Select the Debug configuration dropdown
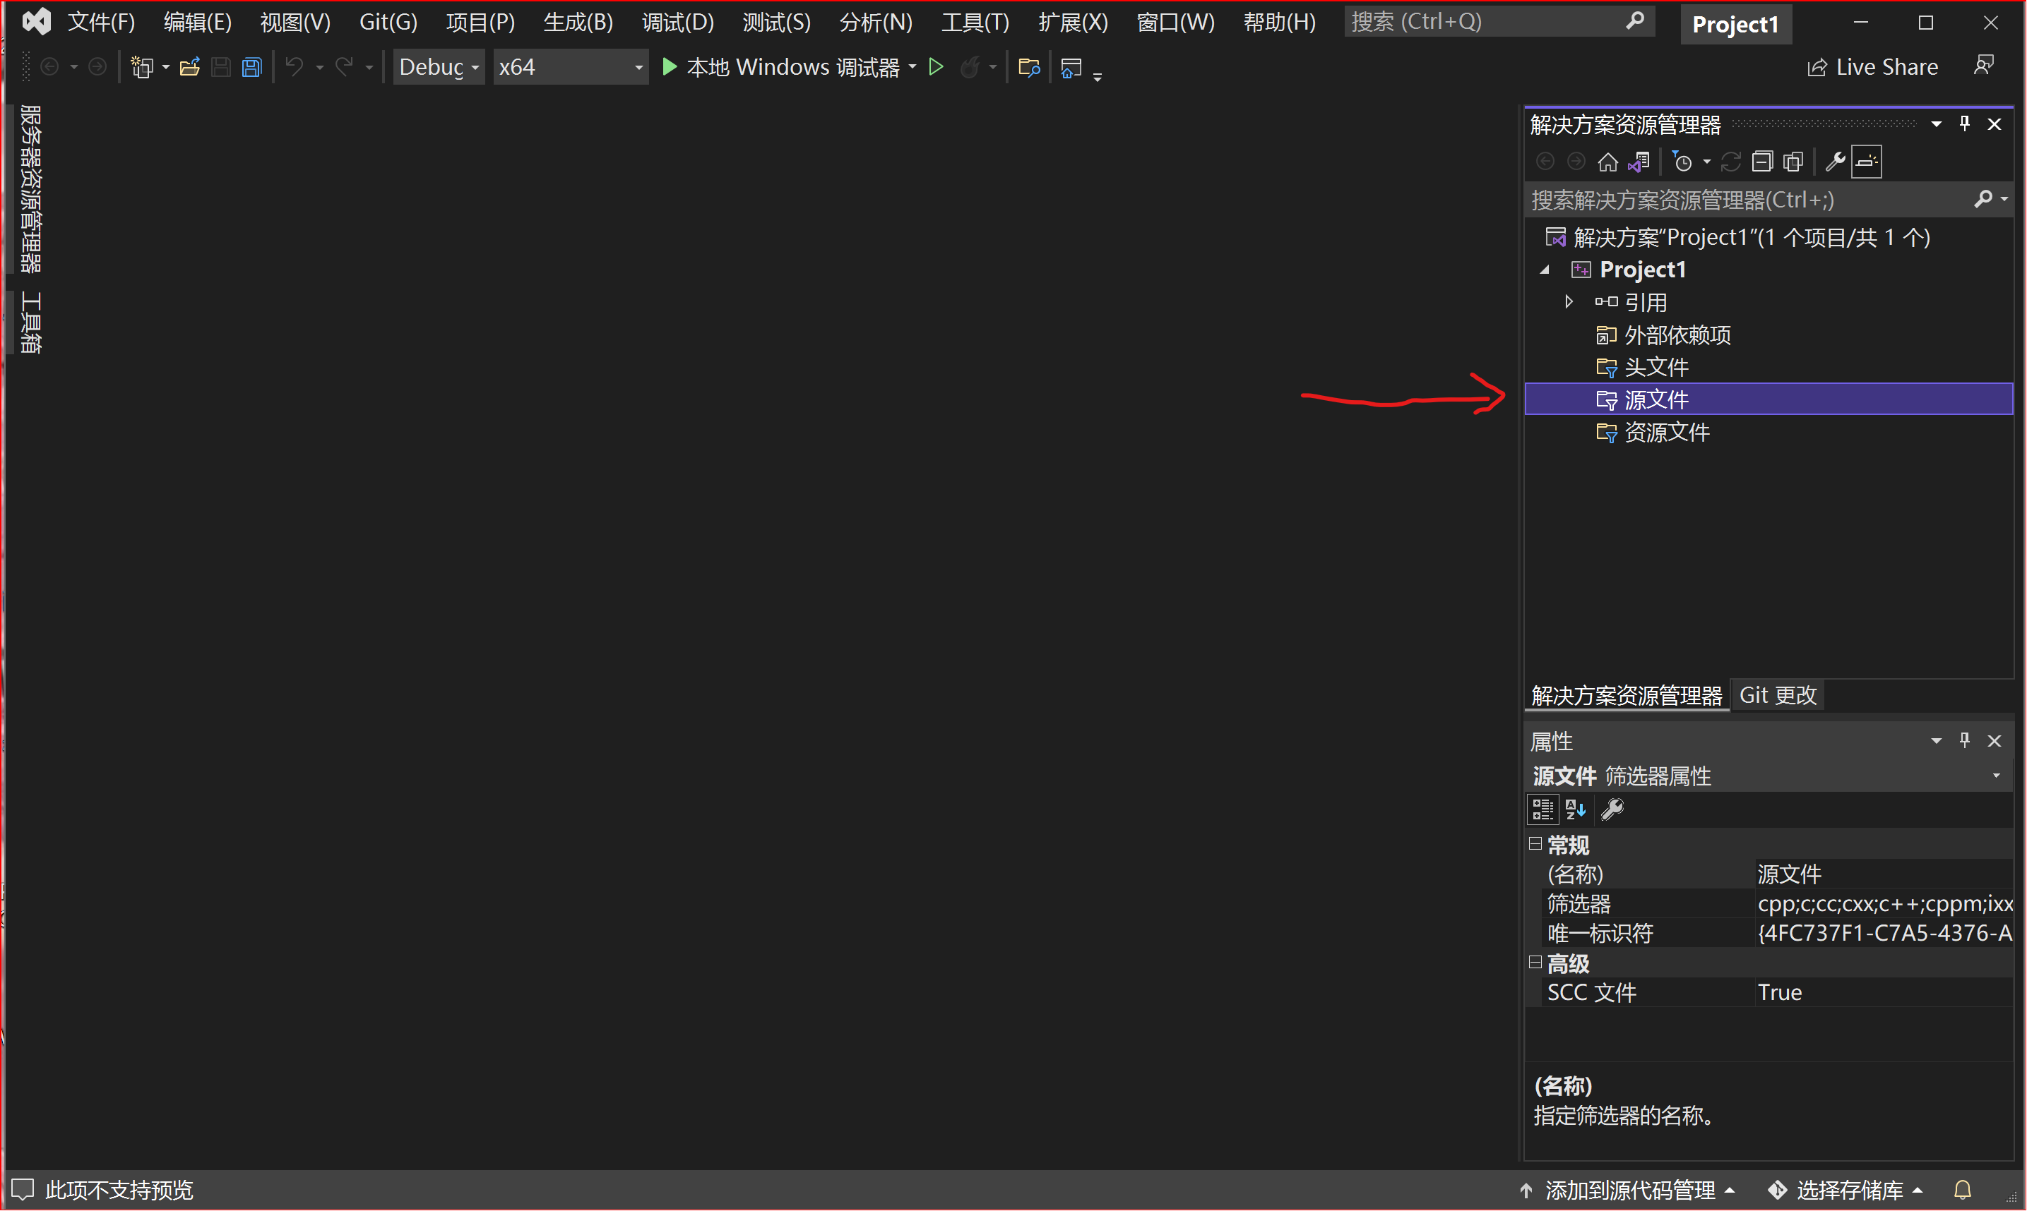This screenshot has width=2027, height=1211. [436, 66]
